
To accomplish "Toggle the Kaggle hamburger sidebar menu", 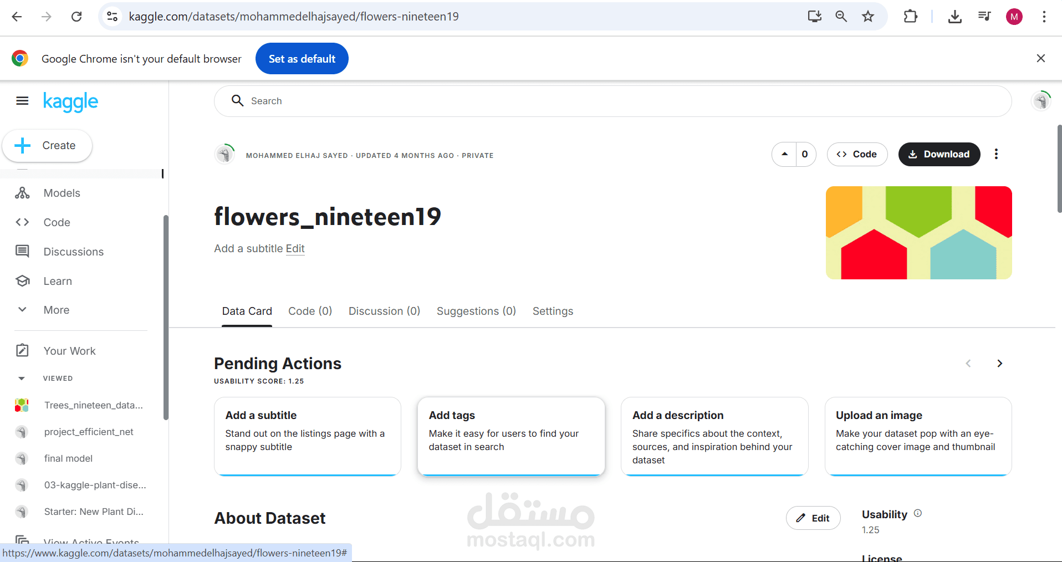I will (x=22, y=101).
